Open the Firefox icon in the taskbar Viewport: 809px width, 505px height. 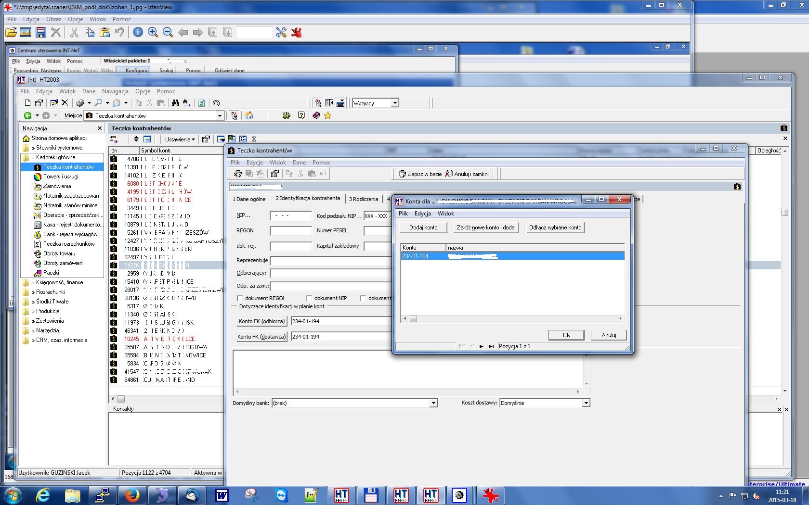(132, 495)
